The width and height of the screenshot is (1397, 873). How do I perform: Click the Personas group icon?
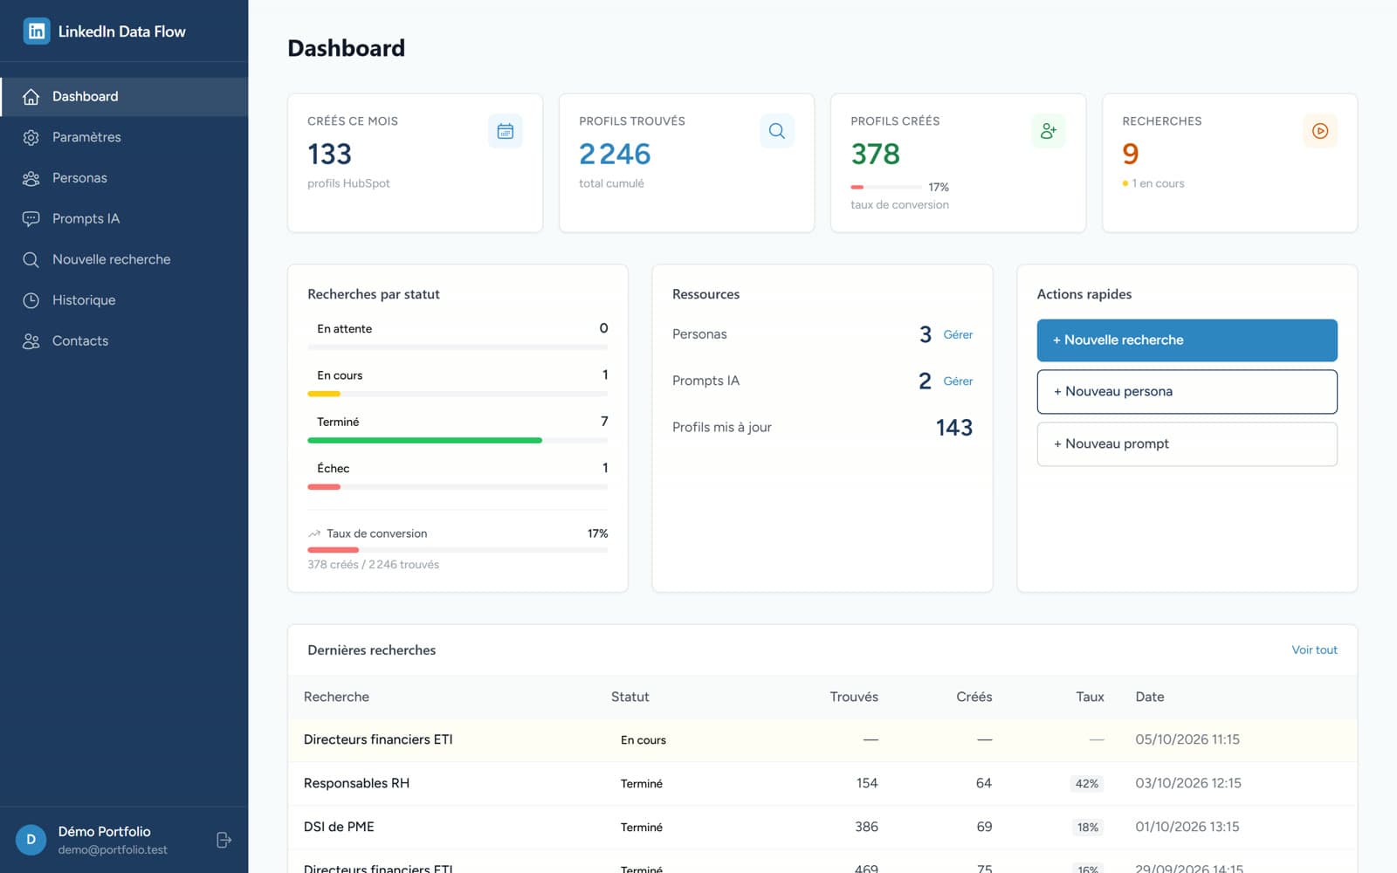point(31,178)
